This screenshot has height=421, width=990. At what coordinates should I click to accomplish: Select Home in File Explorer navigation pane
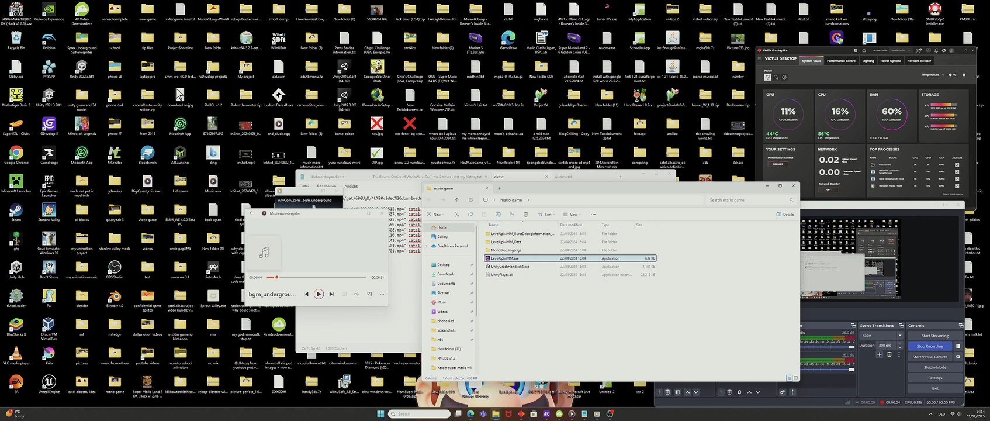pos(450,227)
